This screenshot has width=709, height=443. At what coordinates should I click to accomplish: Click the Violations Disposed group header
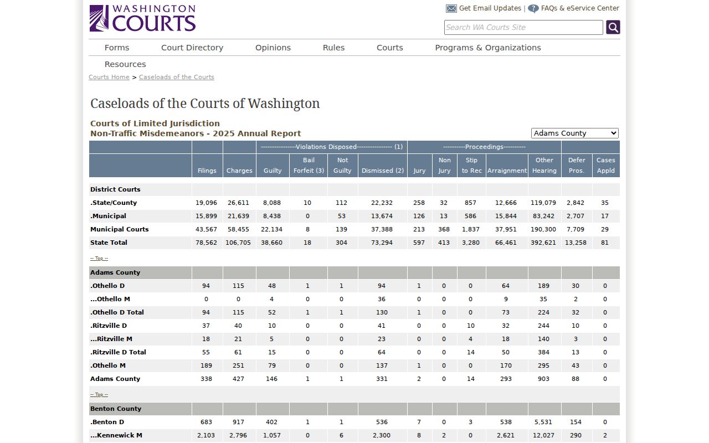click(x=331, y=147)
